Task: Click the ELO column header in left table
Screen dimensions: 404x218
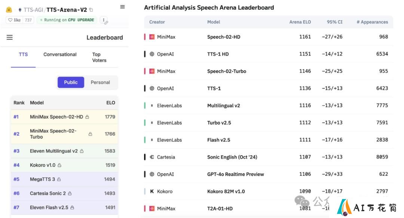Action: click(110, 102)
